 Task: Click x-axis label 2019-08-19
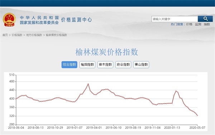coord(133,128)
